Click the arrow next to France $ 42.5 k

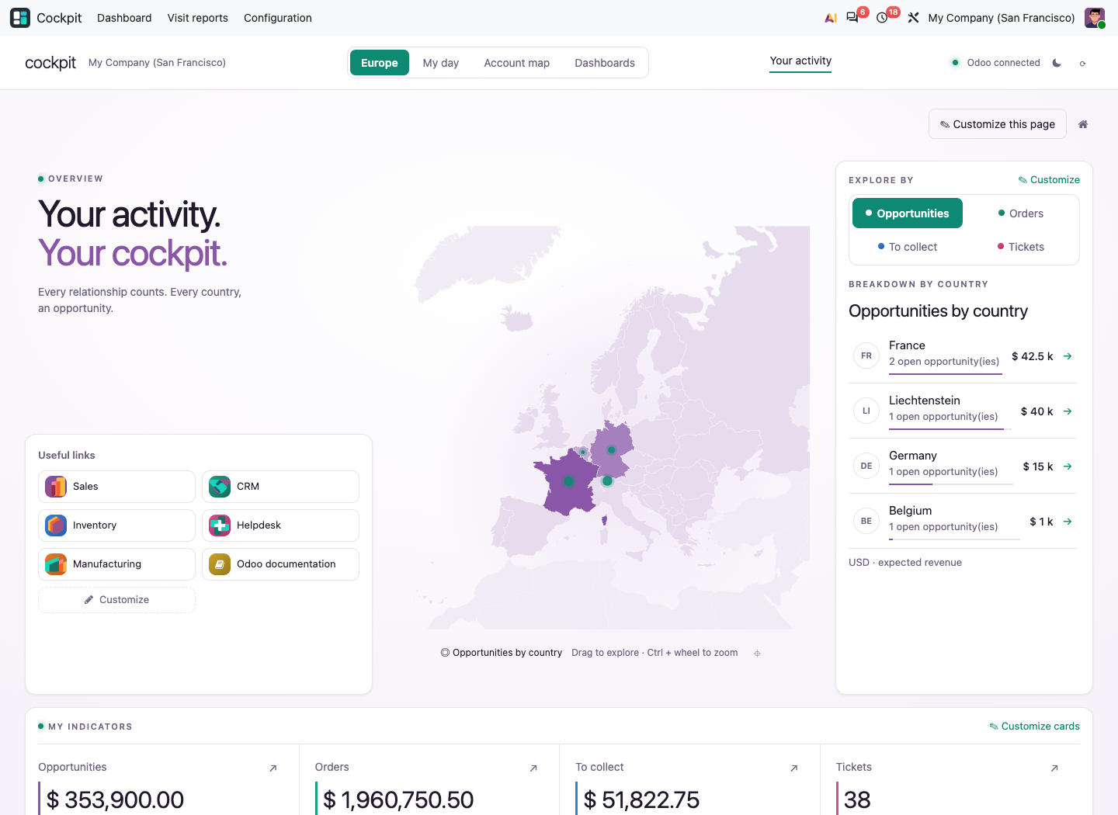(x=1068, y=356)
